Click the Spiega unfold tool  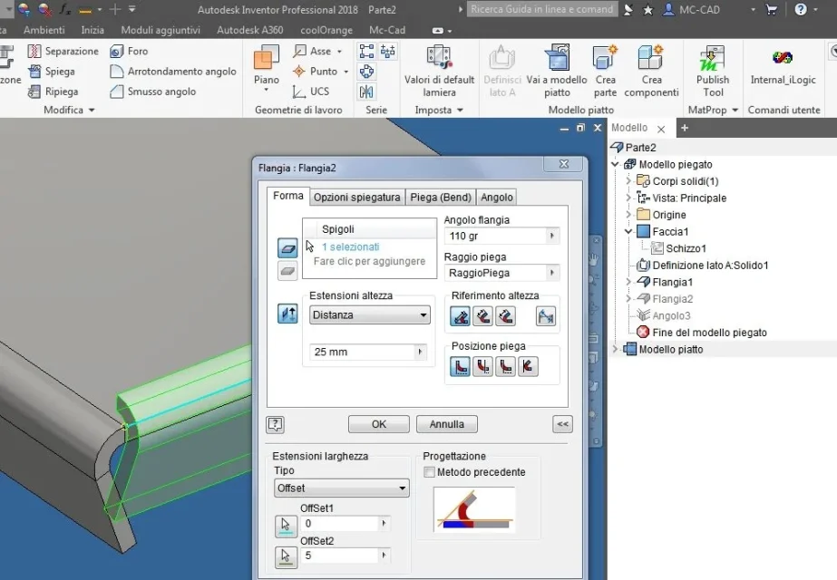pos(52,72)
